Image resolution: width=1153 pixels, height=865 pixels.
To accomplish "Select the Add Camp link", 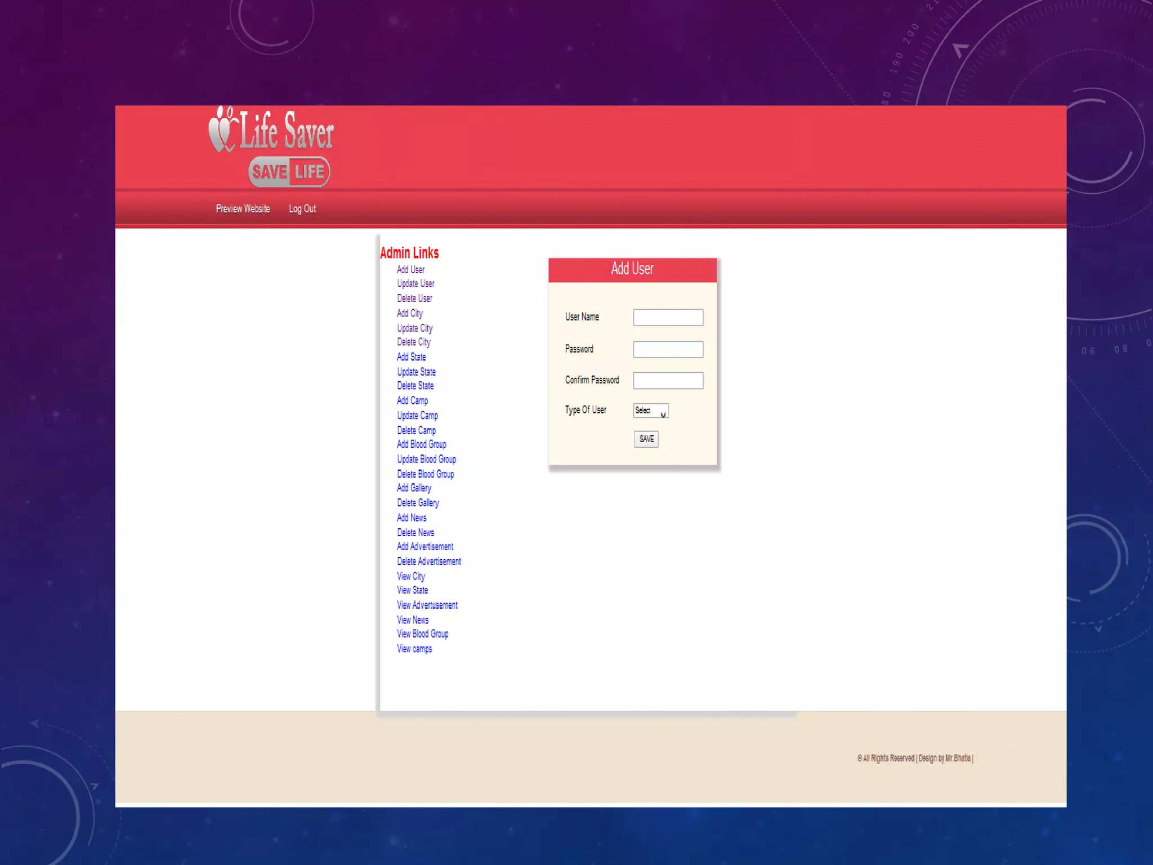I will (412, 400).
